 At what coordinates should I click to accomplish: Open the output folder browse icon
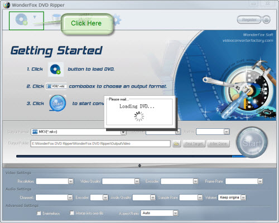pyautogui.click(x=176, y=144)
